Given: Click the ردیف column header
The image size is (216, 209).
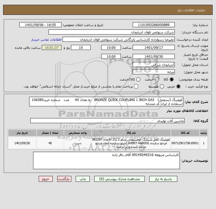Looking at the screenshot, I should point(204,133).
